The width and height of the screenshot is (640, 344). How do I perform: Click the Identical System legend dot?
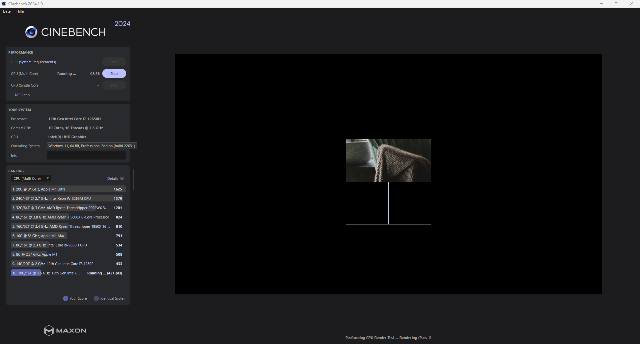(x=96, y=298)
